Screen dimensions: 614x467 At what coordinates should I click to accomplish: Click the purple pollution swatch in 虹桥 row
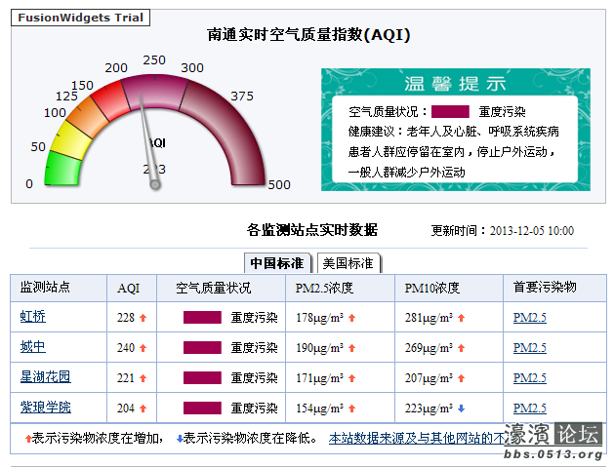(202, 317)
